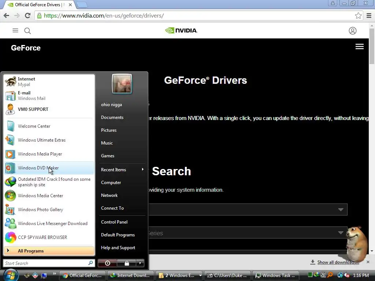Click the Start orb button

(11, 275)
